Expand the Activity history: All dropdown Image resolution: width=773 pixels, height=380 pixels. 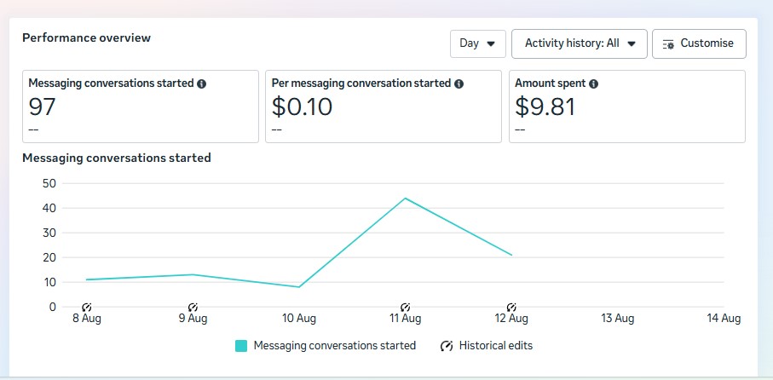pyautogui.click(x=580, y=43)
